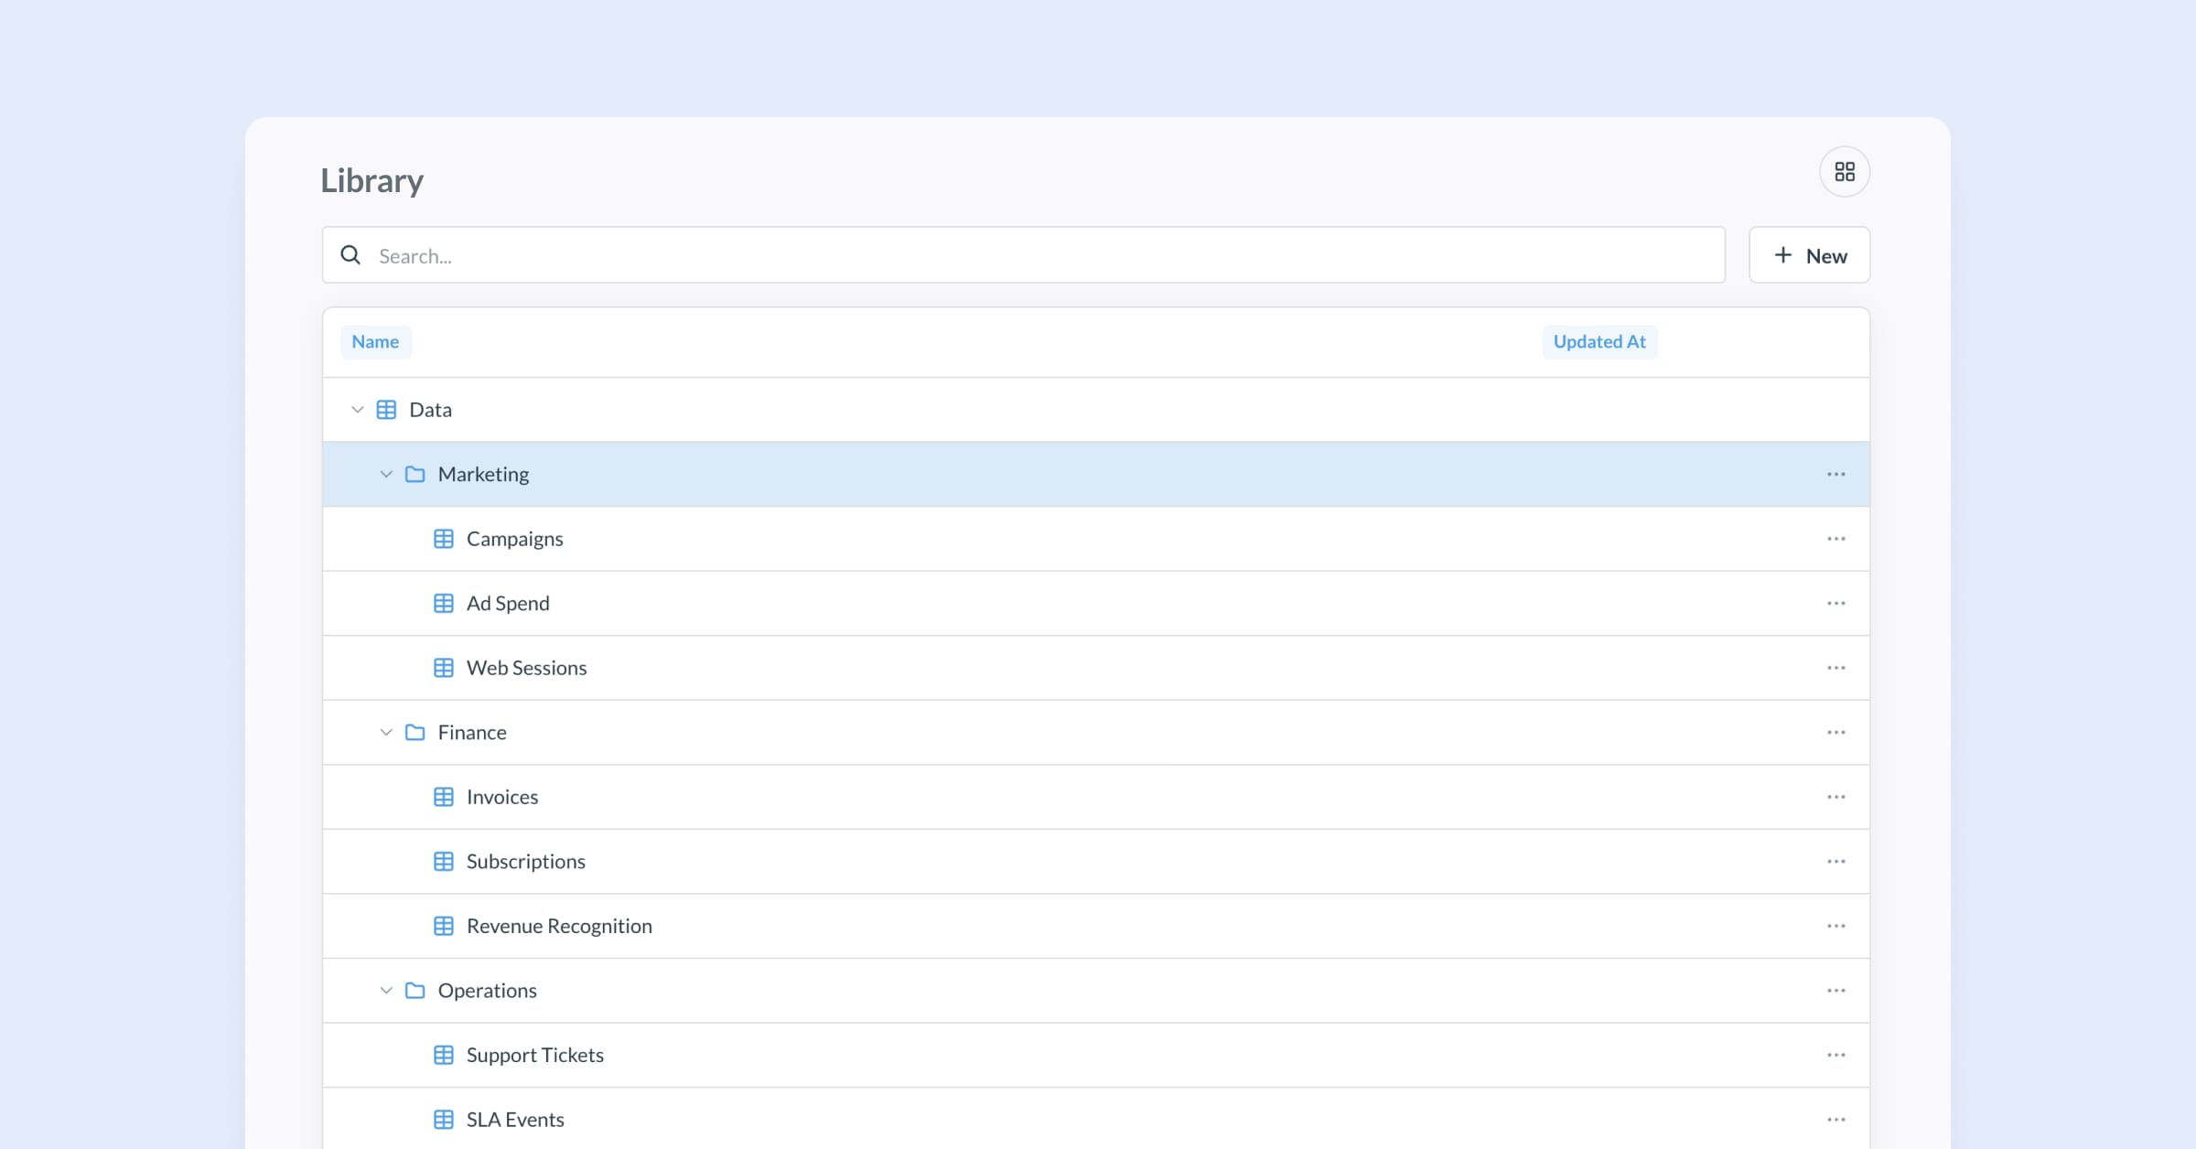
Task: Create a new item with New button
Action: pos(1809,255)
